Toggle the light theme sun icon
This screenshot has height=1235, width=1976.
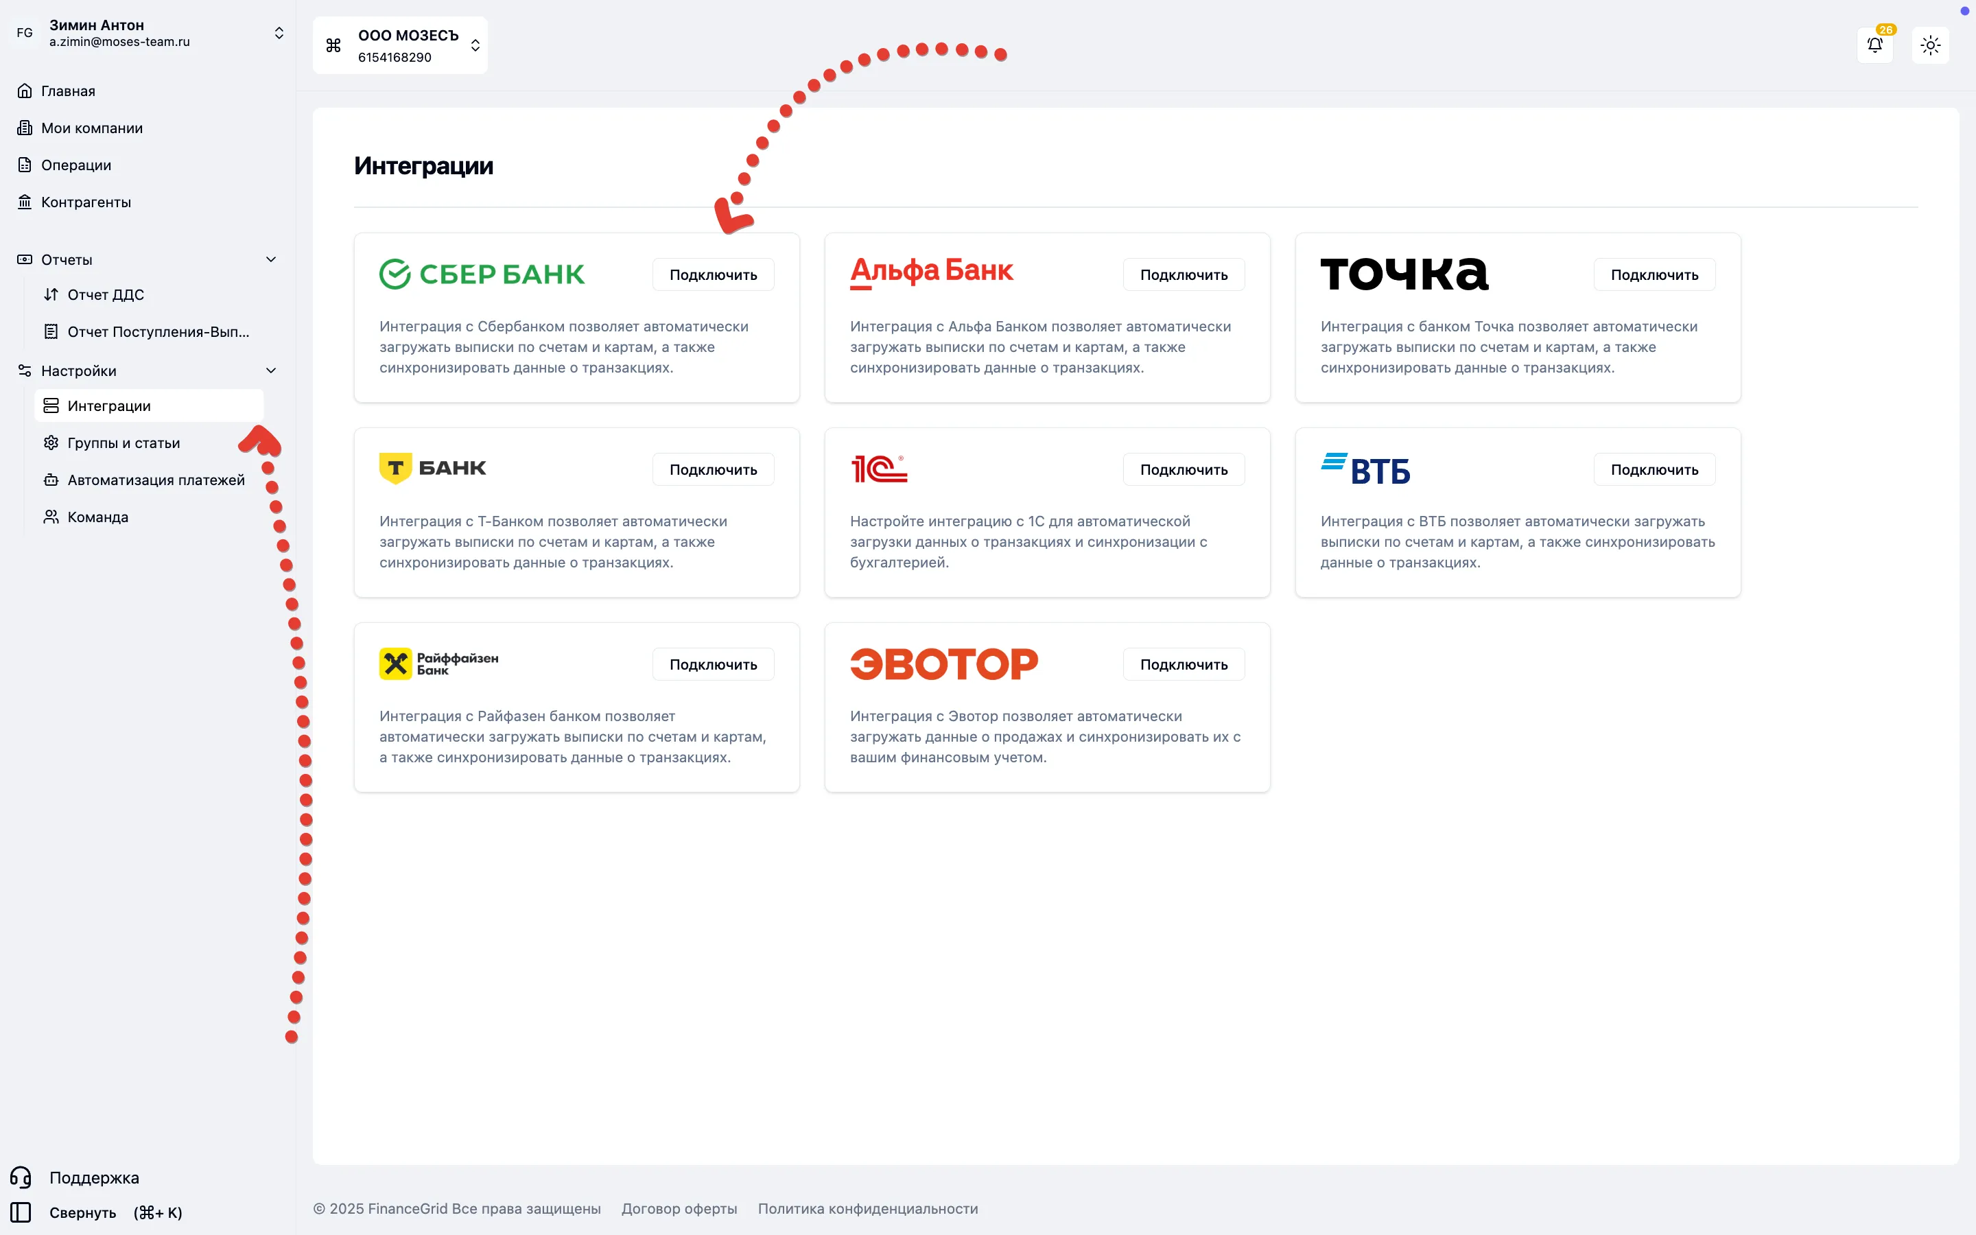1930,45
